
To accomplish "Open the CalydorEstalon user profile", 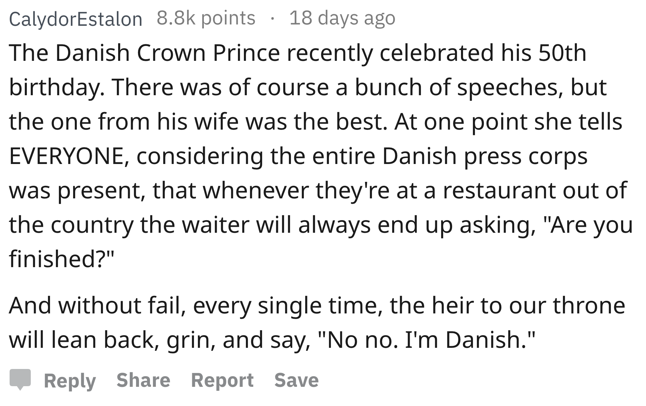I will point(76,19).
